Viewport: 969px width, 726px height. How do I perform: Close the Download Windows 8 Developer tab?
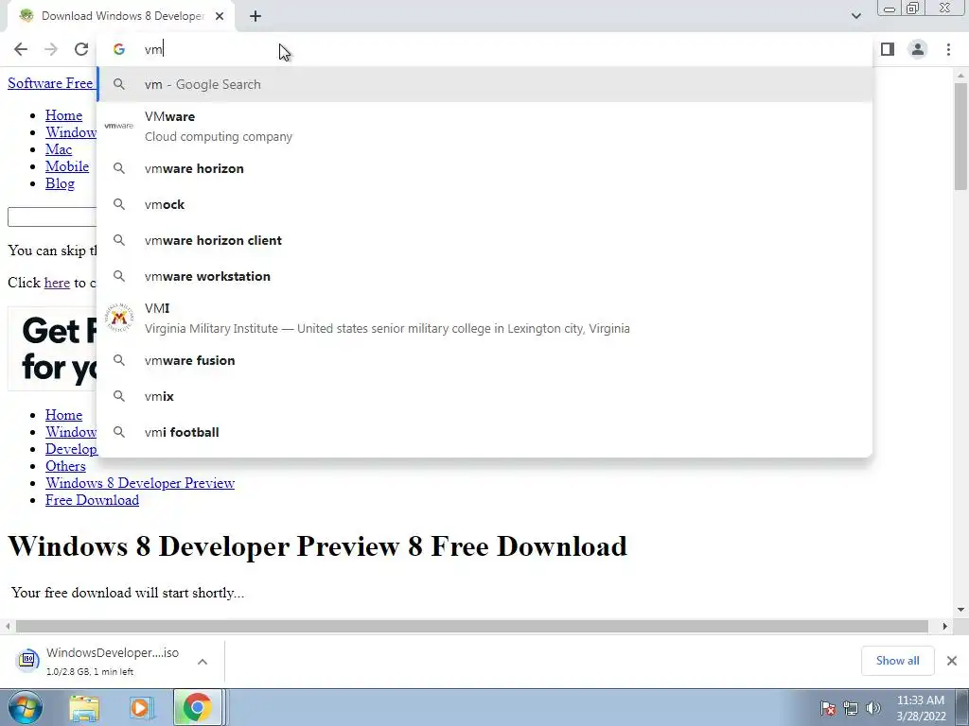point(220,17)
